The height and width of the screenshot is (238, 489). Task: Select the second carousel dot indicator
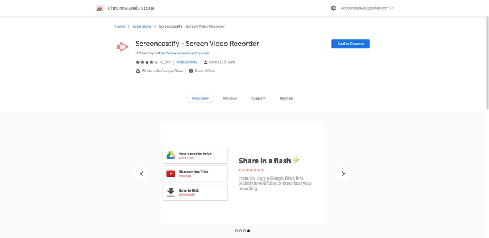[240, 231]
